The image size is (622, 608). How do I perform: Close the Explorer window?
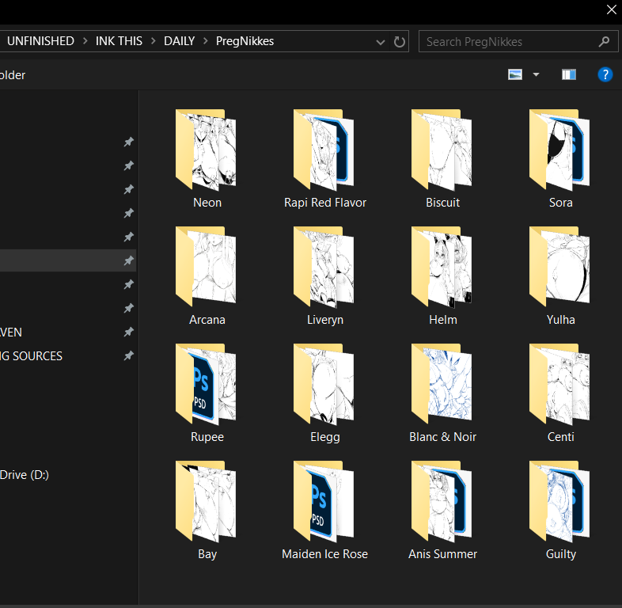pyautogui.click(x=611, y=9)
